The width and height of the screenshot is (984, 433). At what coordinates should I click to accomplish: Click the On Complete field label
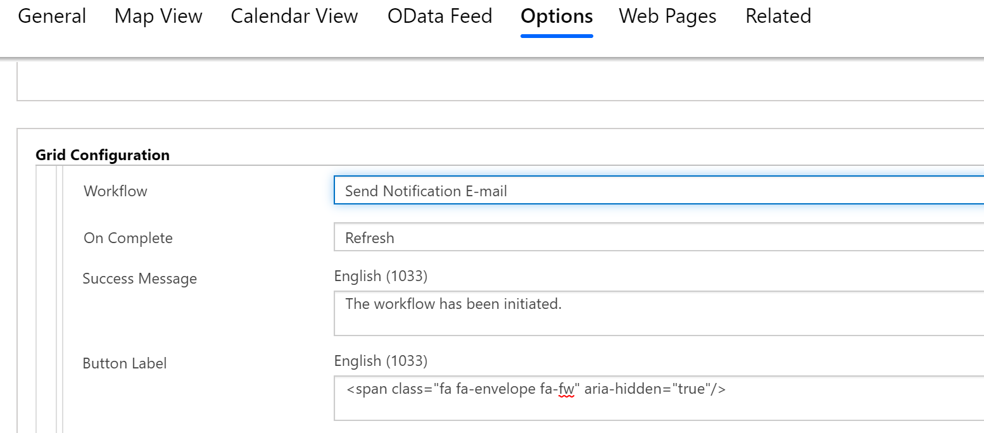[128, 238]
